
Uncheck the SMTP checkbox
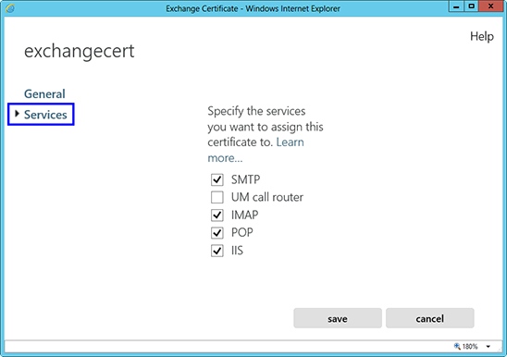(217, 179)
